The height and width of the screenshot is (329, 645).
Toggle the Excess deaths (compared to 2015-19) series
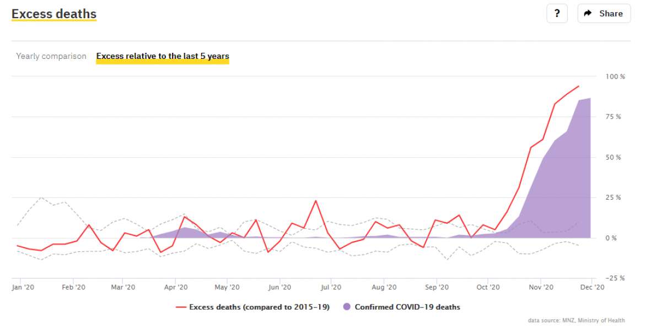(x=259, y=307)
